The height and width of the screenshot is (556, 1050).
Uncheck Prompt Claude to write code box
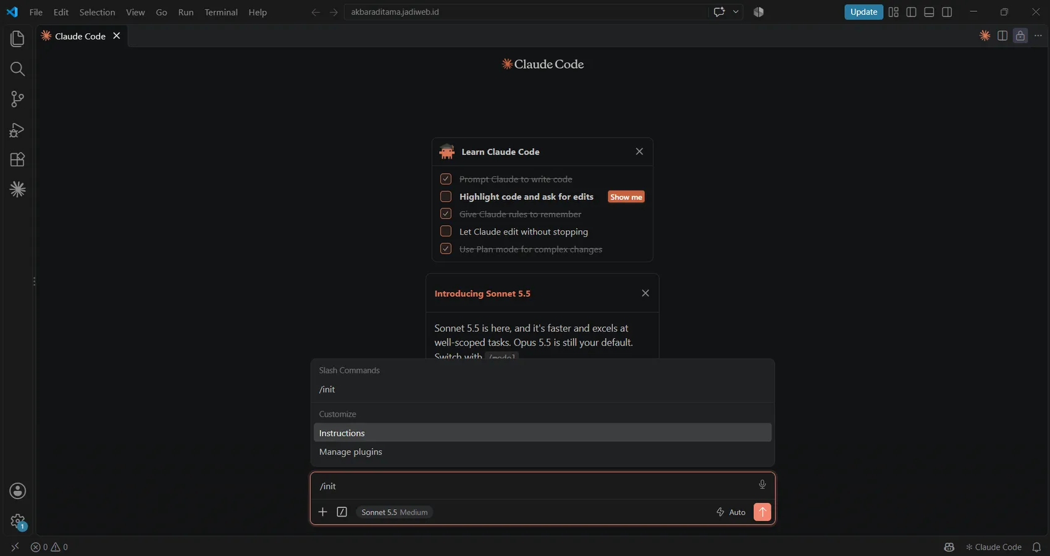coord(446,179)
